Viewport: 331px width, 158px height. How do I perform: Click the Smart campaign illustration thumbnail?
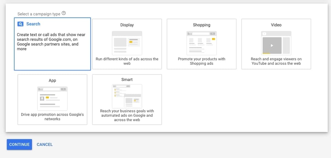tap(127, 96)
